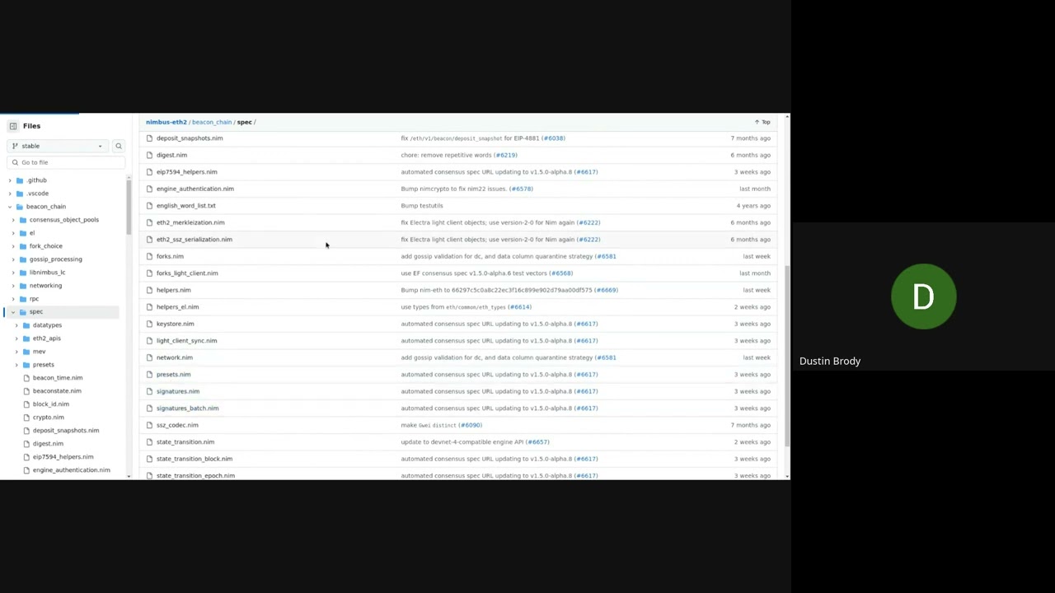Open pull request #6614 link
Image resolution: width=1055 pixels, height=593 pixels.
[x=520, y=307]
